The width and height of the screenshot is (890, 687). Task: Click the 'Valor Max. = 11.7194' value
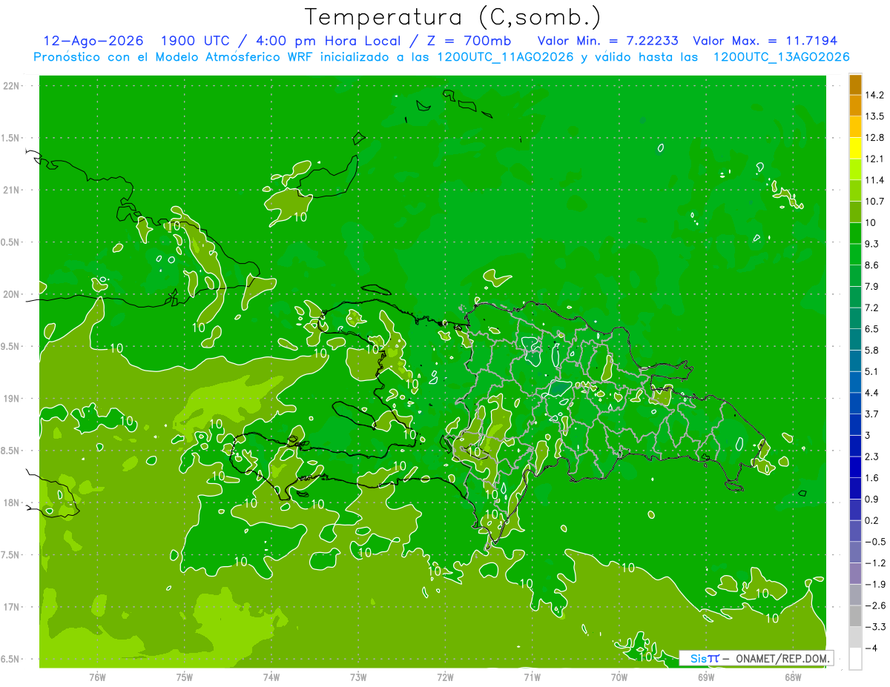coord(765,41)
